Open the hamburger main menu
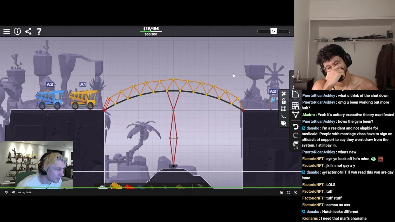 pyautogui.click(x=6, y=31)
